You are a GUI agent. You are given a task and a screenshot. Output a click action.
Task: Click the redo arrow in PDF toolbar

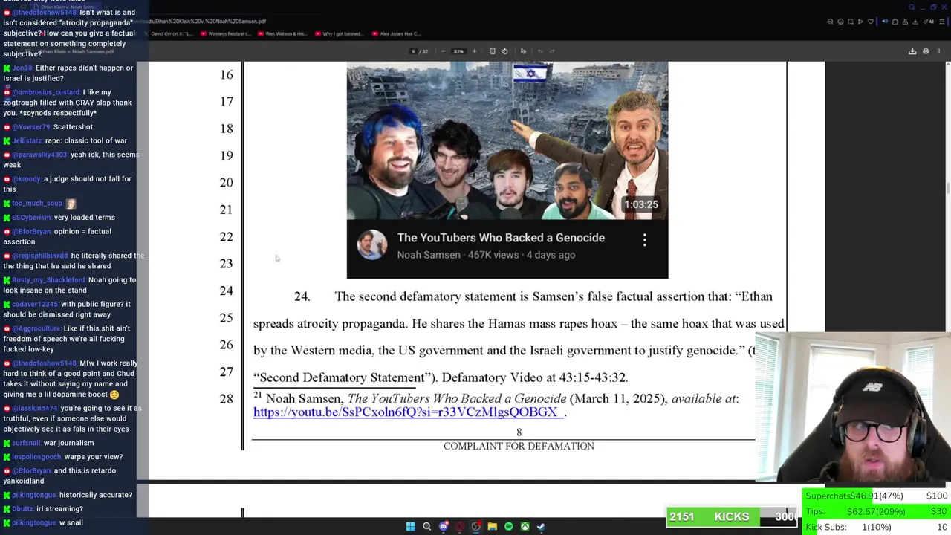(552, 51)
